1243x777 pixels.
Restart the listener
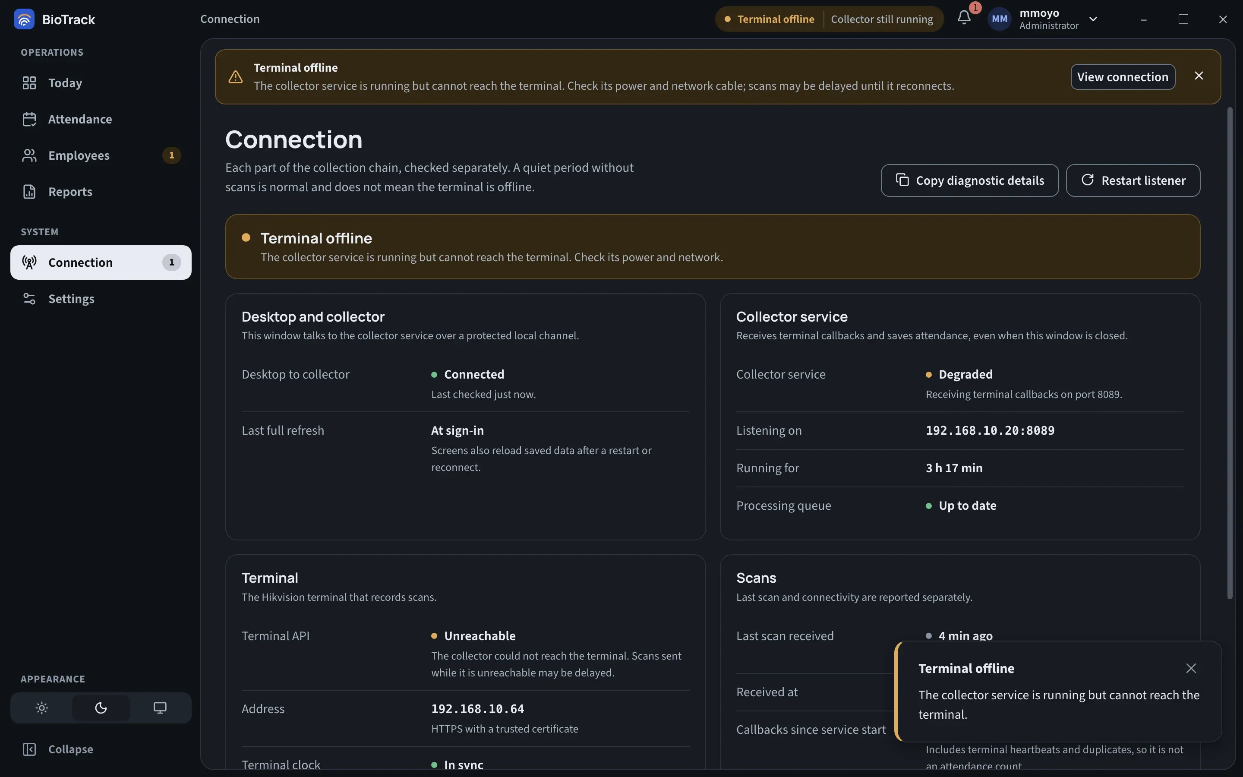tap(1133, 180)
